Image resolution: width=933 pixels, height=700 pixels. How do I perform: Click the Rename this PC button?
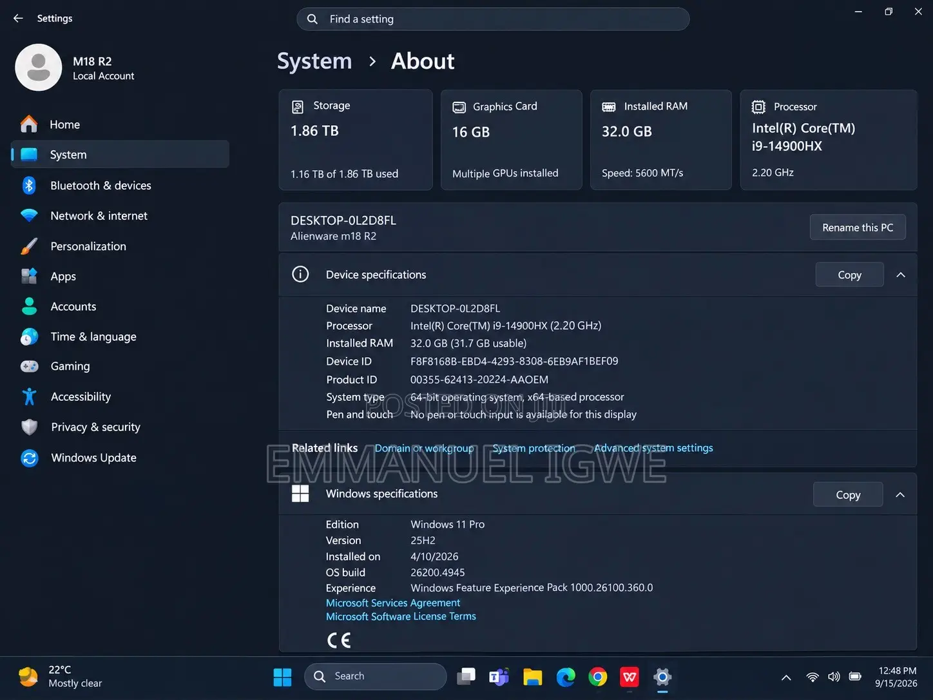tap(858, 228)
